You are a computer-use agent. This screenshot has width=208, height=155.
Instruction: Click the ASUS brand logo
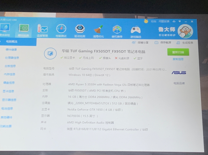pos(179,73)
